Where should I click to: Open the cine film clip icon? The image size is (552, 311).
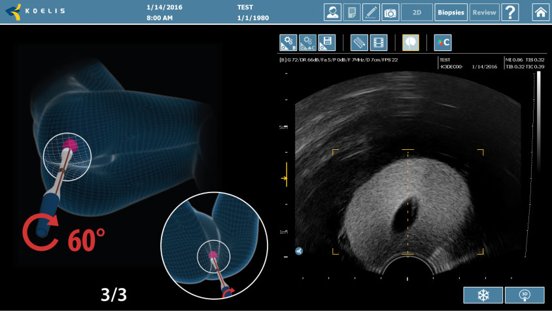[x=379, y=43]
